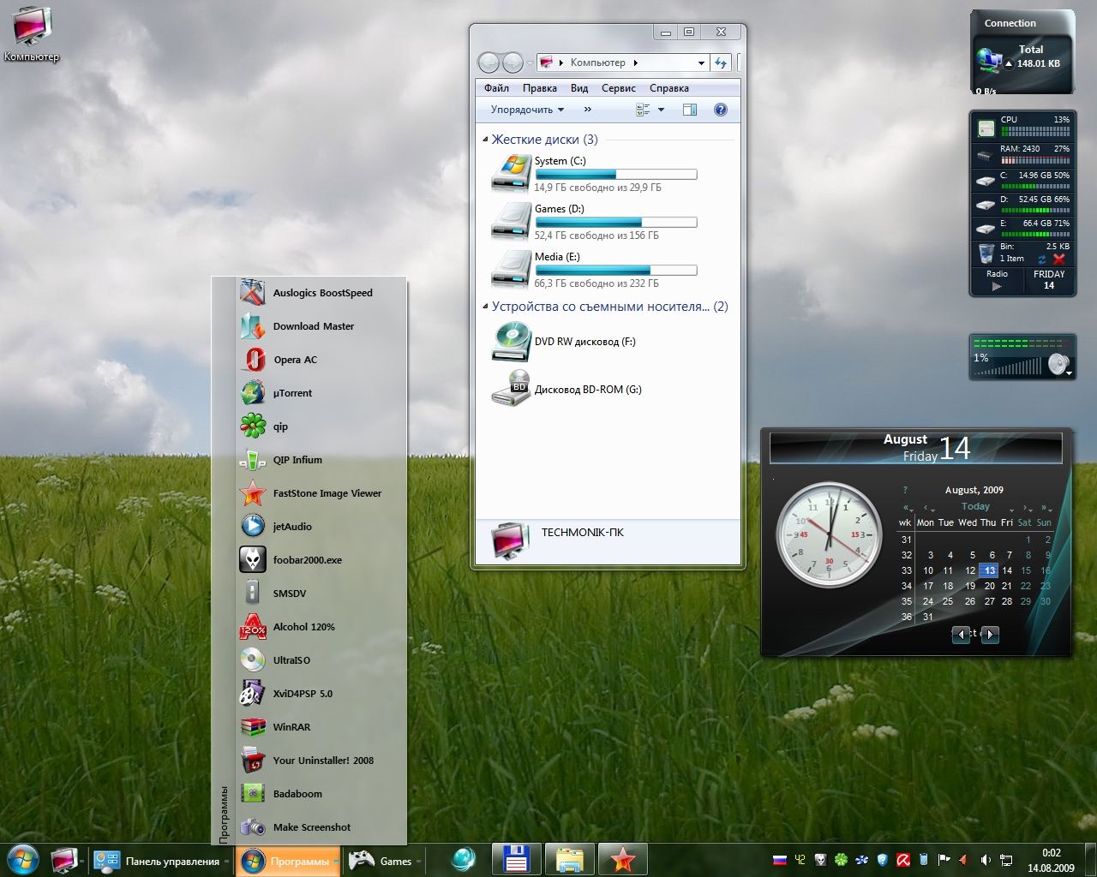Select Дисковод BD-ROM (G:)
Screen dimensions: 1097x877
point(567,389)
